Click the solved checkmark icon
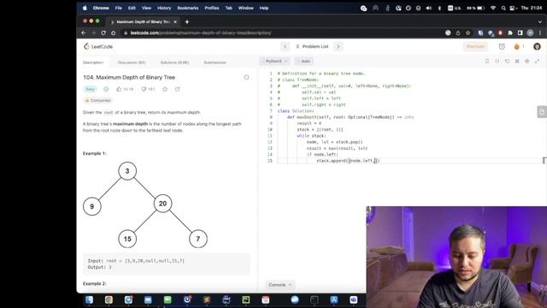Viewport: 547px width, 308px height. tap(106, 89)
